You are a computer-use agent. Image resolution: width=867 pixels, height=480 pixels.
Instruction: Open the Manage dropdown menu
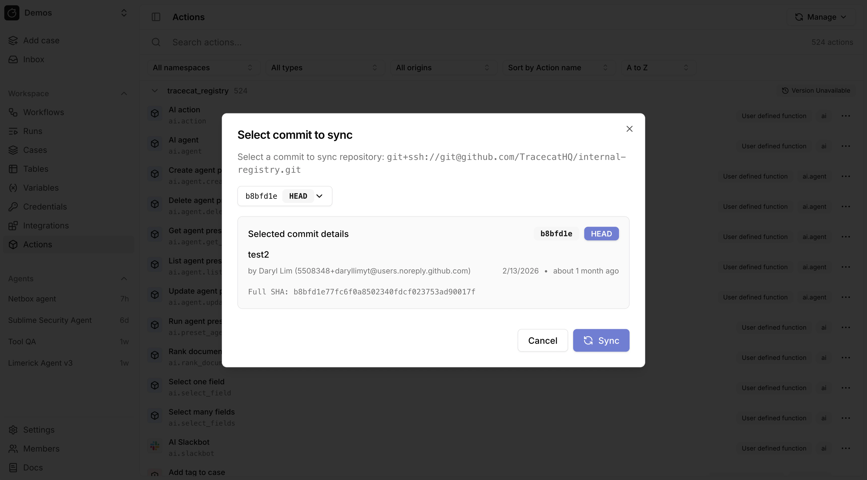coord(821,17)
